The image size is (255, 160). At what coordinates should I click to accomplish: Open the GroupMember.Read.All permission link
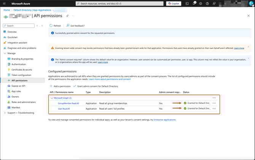pos(69,103)
